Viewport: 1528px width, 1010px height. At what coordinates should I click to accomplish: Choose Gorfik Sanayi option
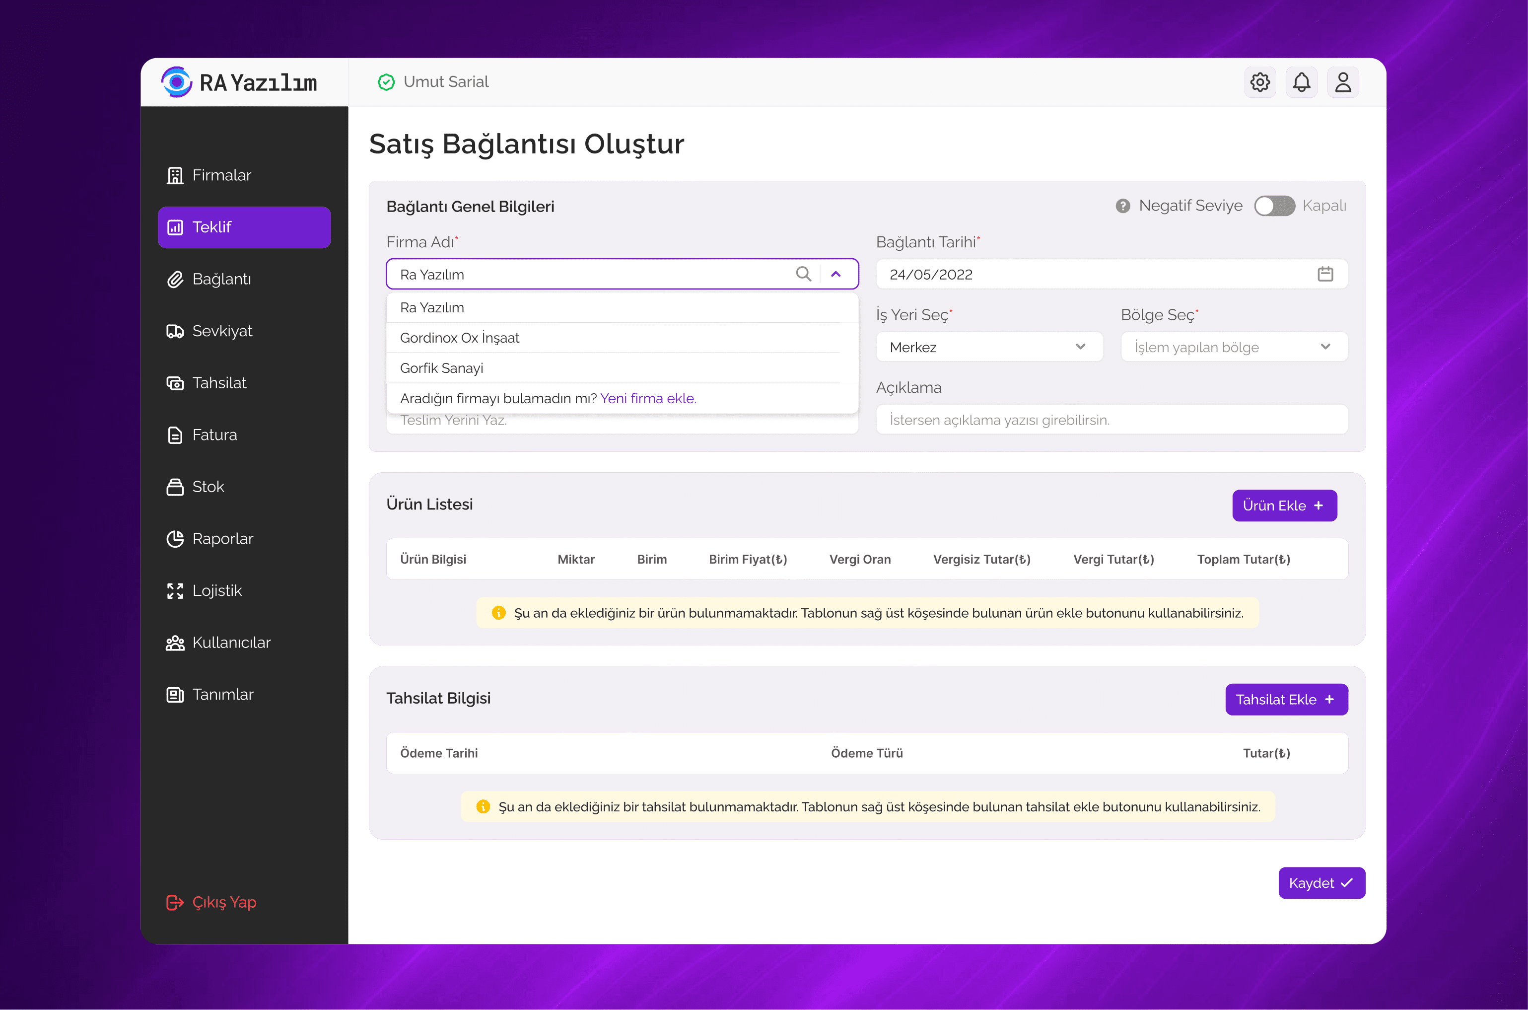(x=441, y=368)
